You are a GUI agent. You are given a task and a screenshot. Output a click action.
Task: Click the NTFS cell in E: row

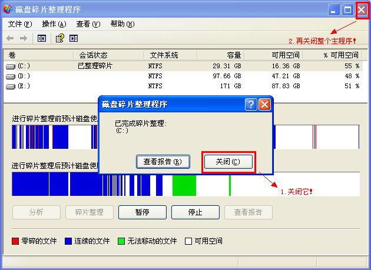coord(155,86)
